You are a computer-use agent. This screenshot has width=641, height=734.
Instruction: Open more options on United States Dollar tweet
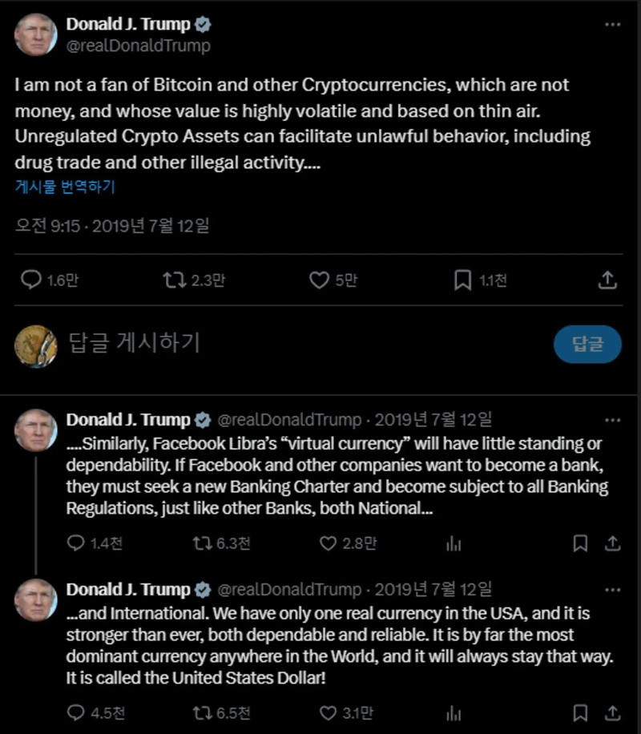pyautogui.click(x=613, y=590)
